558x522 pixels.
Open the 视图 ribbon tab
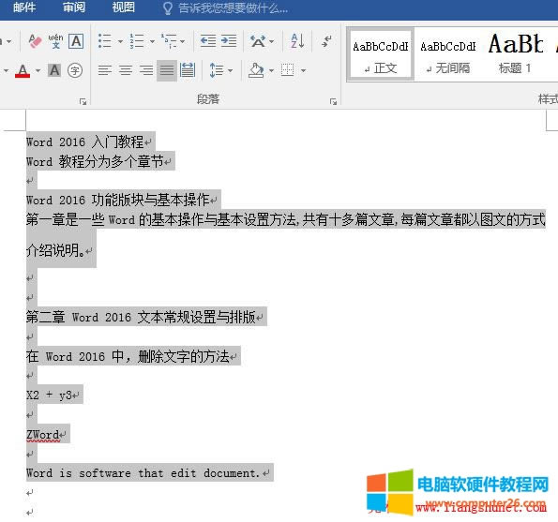[x=124, y=7]
